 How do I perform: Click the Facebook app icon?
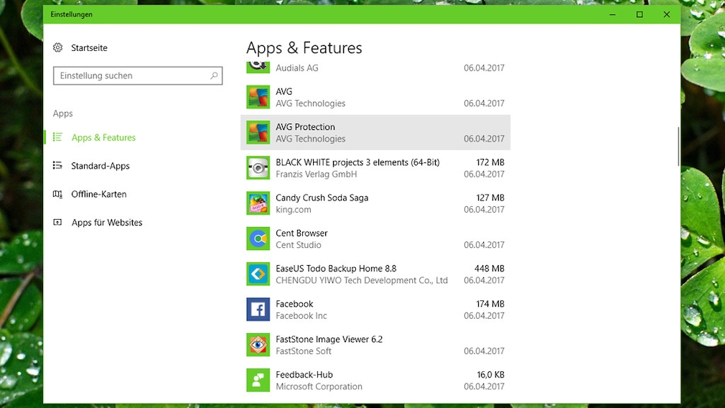pos(258,309)
